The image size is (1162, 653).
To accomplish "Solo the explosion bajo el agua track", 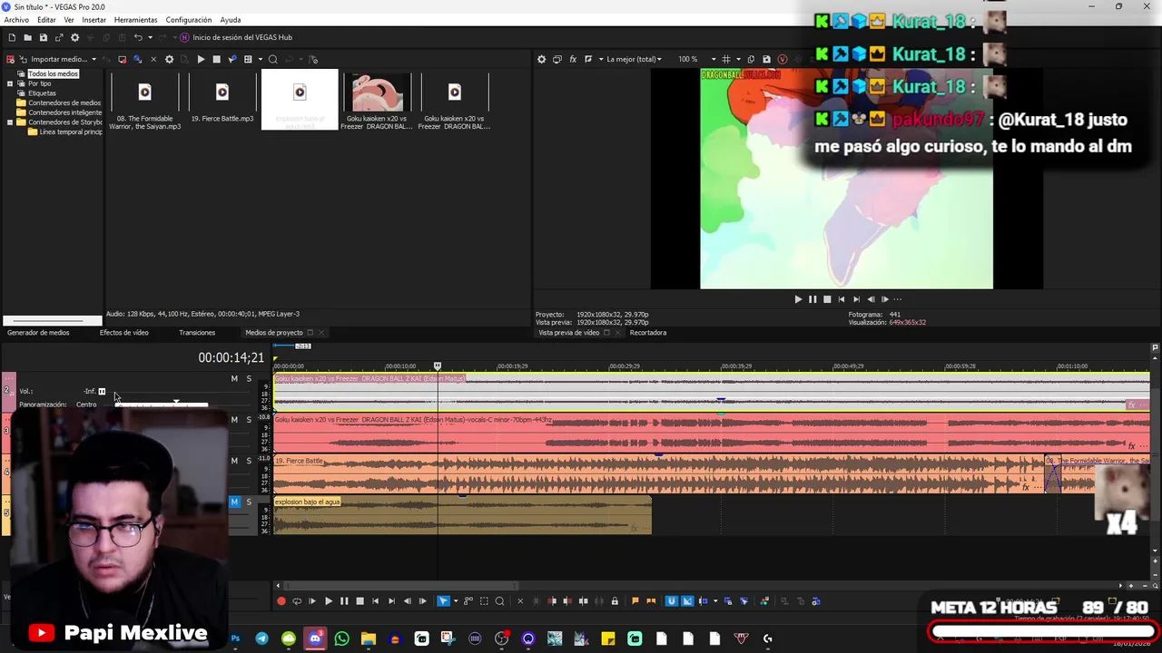I will click(249, 502).
